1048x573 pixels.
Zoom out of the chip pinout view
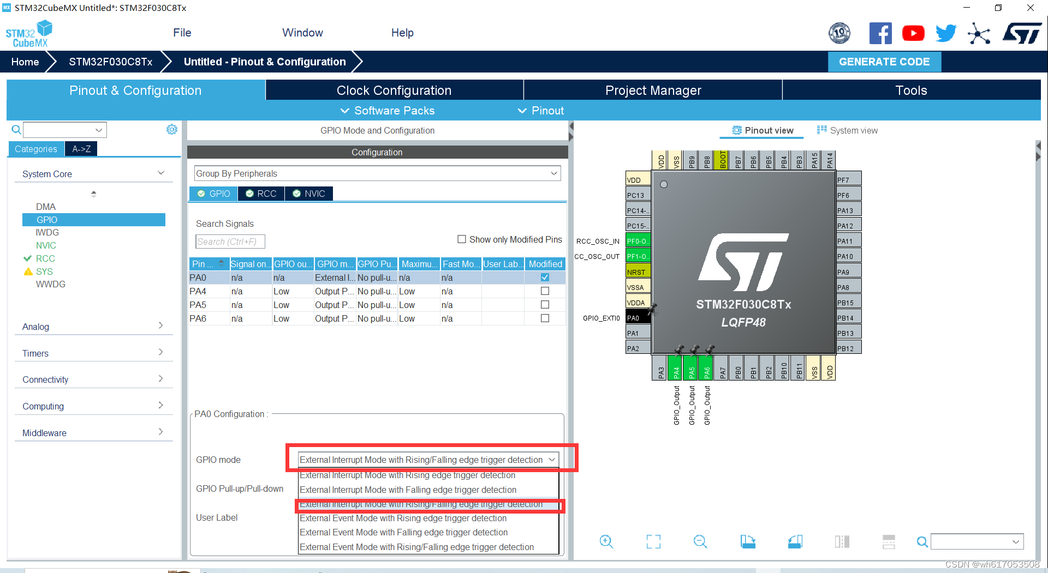700,541
